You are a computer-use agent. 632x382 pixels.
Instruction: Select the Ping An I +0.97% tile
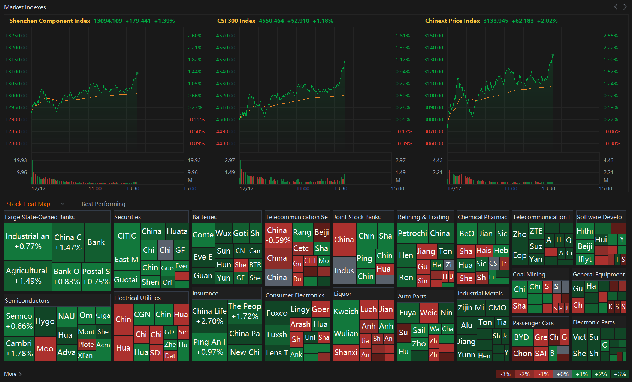point(209,347)
